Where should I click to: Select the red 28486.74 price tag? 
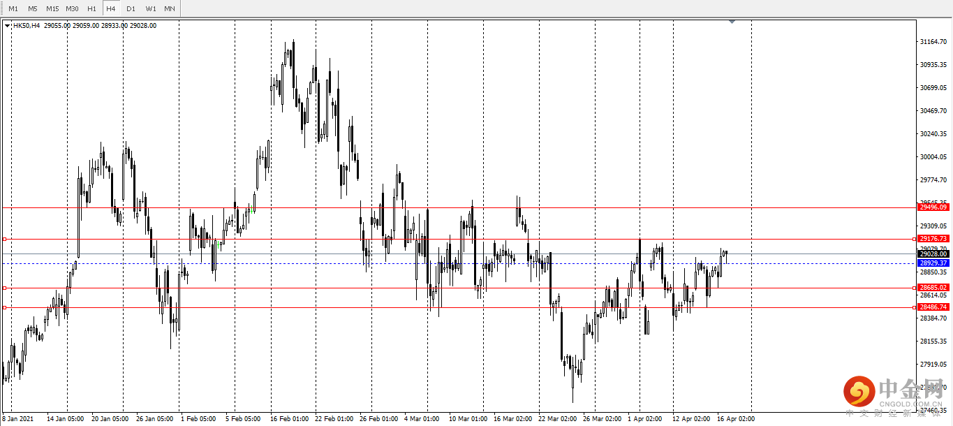pos(933,307)
